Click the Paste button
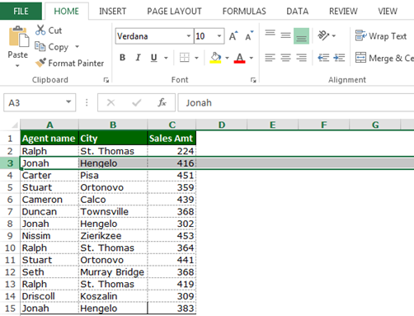This screenshot has width=414, height=316. point(18,47)
